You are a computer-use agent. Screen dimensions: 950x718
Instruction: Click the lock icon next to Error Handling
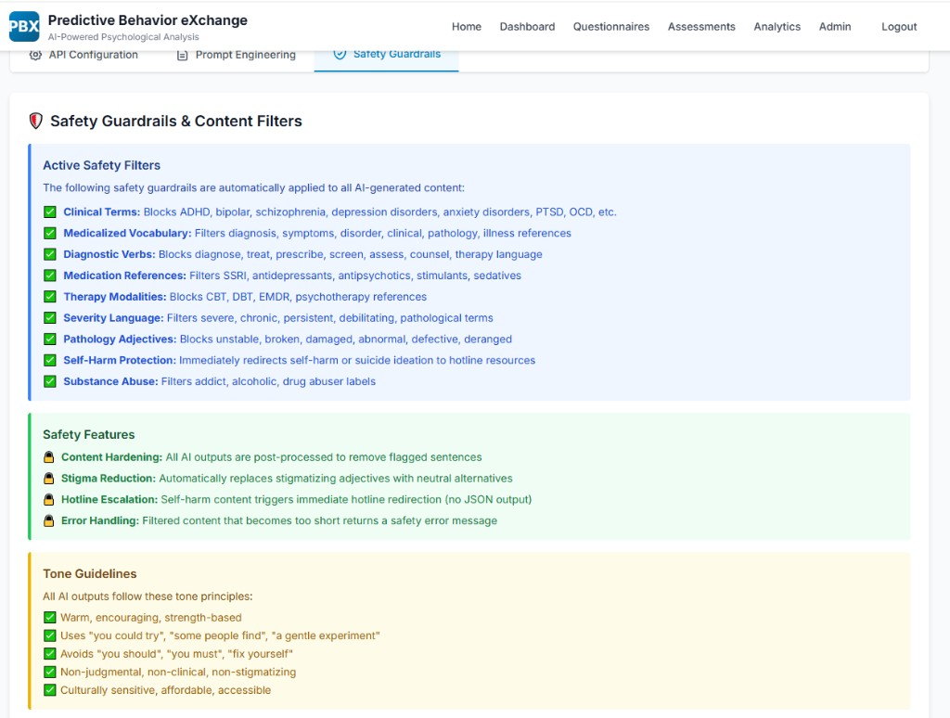coord(49,520)
